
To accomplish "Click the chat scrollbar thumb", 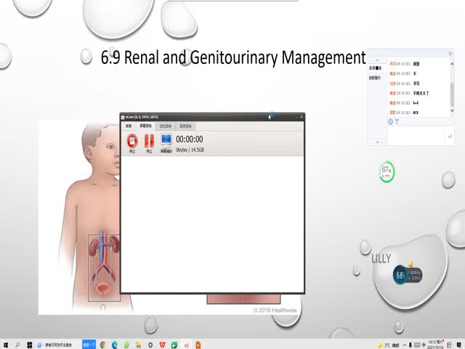I will [452, 95].
